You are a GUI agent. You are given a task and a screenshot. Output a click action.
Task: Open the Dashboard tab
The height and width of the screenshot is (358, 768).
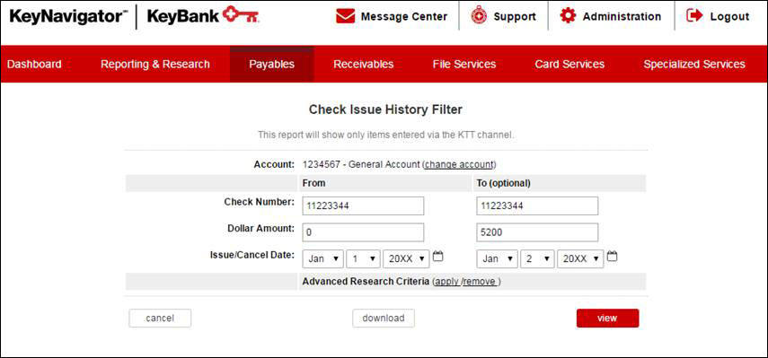pos(34,64)
